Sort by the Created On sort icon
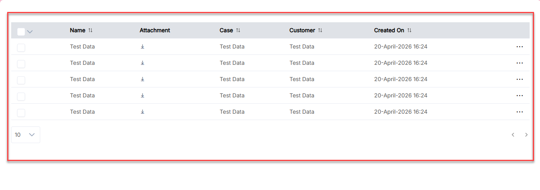Viewport: 540px width, 190px height. (x=409, y=30)
